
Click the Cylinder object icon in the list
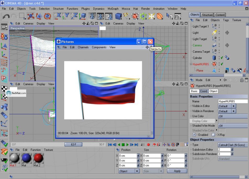coord(214,58)
